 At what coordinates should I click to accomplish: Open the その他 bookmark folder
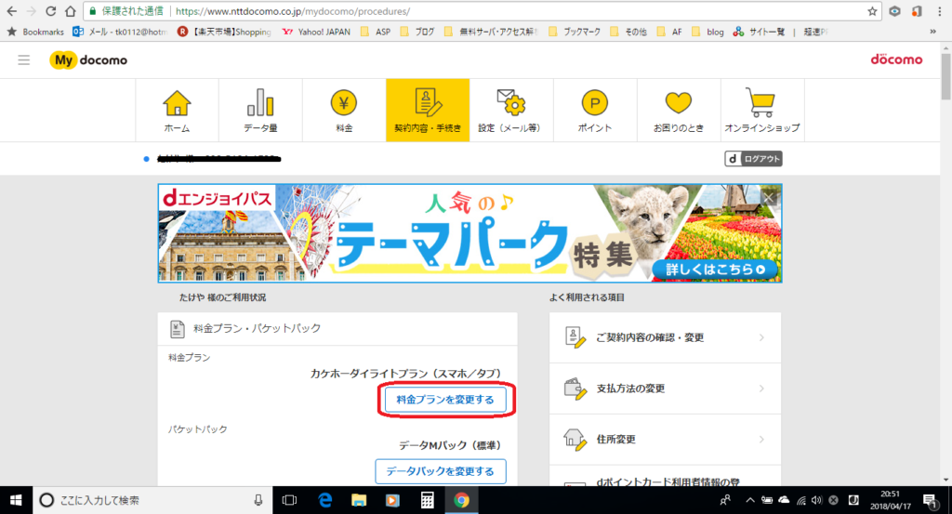click(629, 32)
